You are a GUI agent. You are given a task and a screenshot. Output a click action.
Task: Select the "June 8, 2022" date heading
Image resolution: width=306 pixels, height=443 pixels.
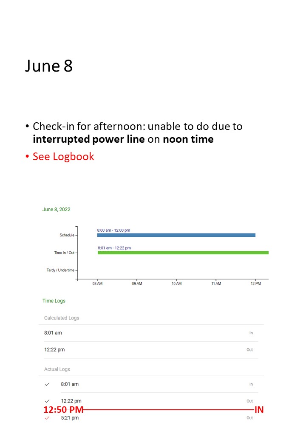click(x=57, y=210)
